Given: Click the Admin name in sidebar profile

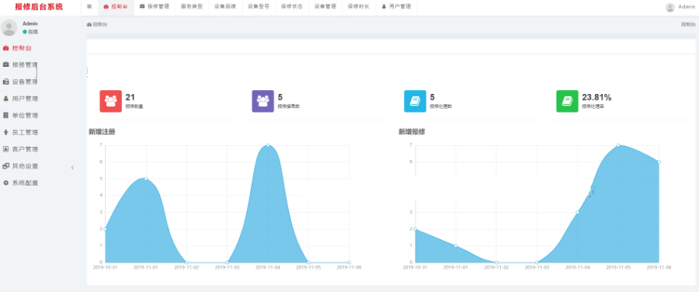Looking at the screenshot, I should coord(30,23).
